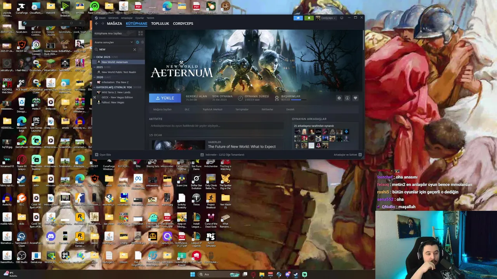Click the news article thumbnail image
Screen dimensions: 497x279
tap(178, 145)
